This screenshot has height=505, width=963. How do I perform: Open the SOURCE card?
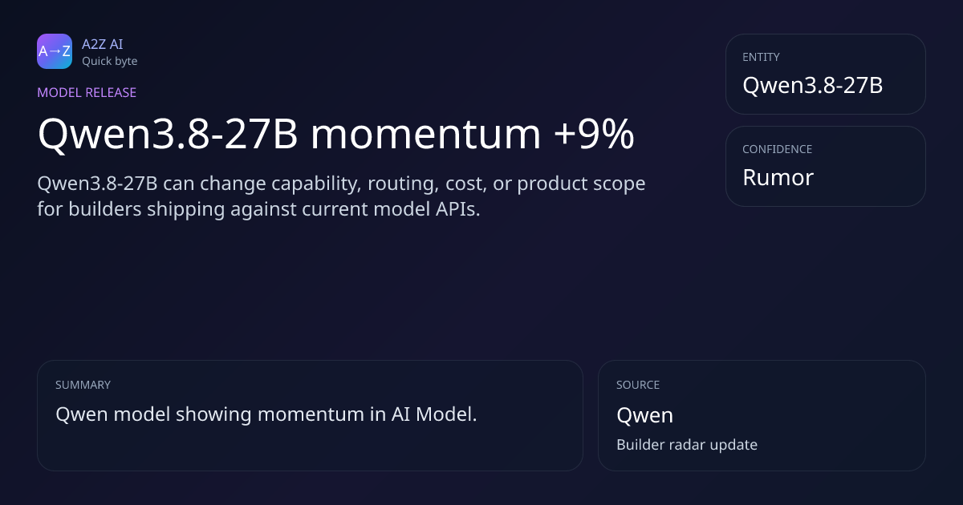click(x=762, y=415)
